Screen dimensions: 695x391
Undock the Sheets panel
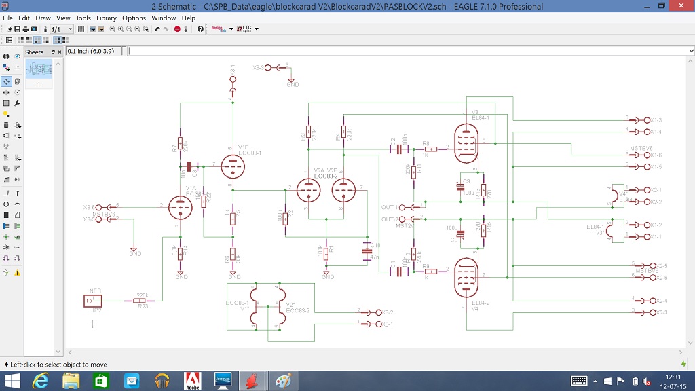pos(53,52)
